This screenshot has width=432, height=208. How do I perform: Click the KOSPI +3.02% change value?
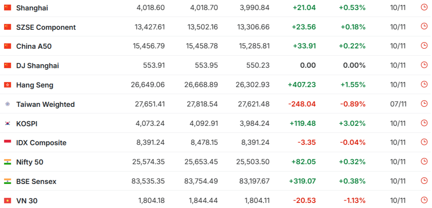(x=352, y=124)
